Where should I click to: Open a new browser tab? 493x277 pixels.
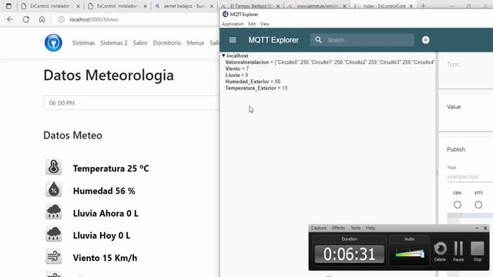coord(423,5)
